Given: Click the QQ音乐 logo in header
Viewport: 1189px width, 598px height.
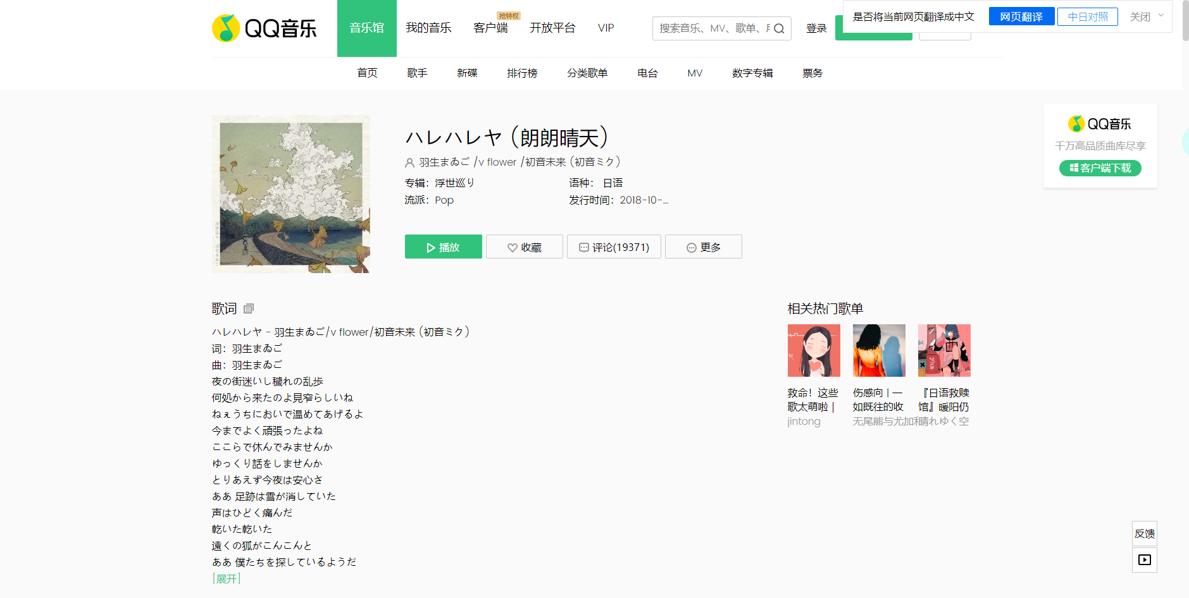Looking at the screenshot, I should click(265, 28).
